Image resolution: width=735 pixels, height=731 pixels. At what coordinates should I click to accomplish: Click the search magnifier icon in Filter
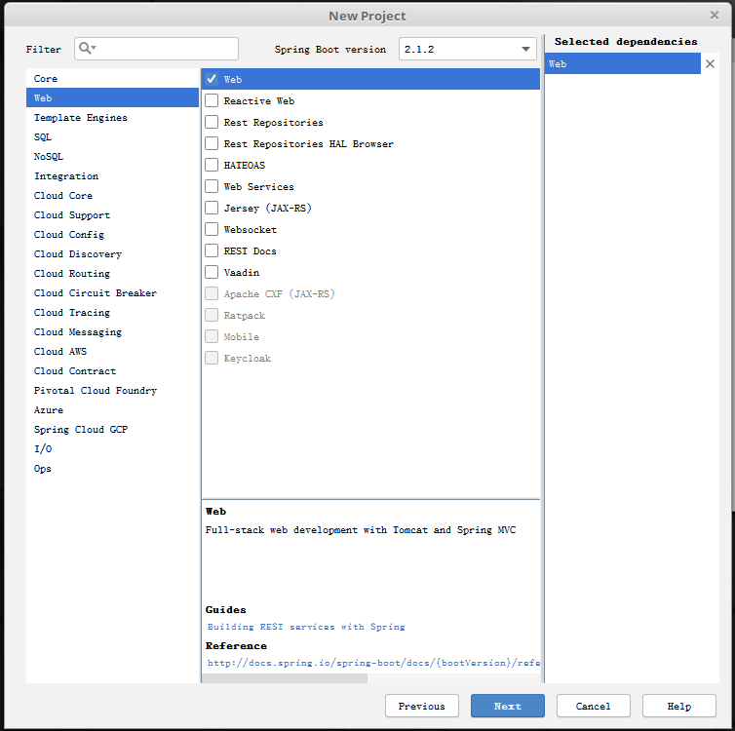point(87,49)
